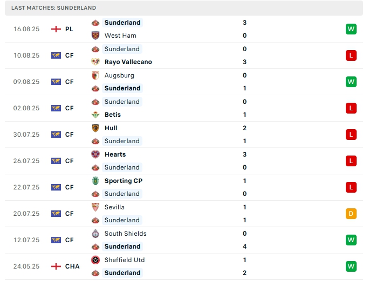Click the Sevilla club crest
The width and height of the screenshot is (369, 282).
point(95,207)
